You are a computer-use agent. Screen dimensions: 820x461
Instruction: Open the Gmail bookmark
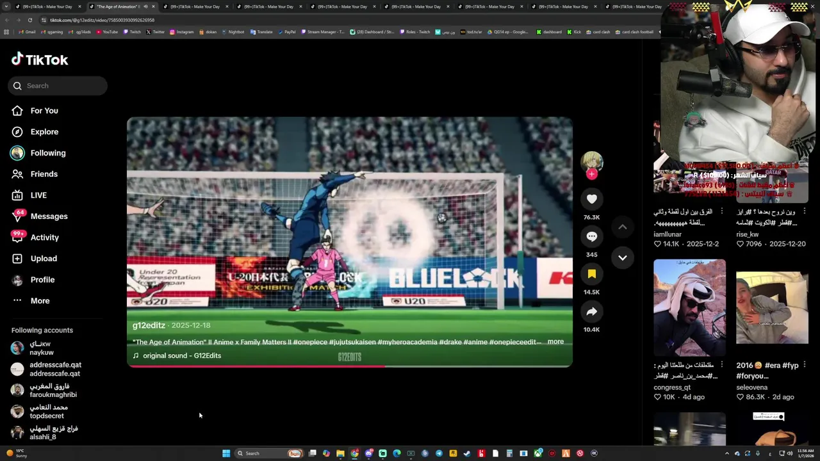pyautogui.click(x=27, y=32)
